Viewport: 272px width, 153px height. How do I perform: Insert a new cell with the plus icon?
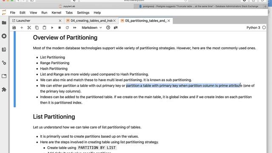(22, 28)
